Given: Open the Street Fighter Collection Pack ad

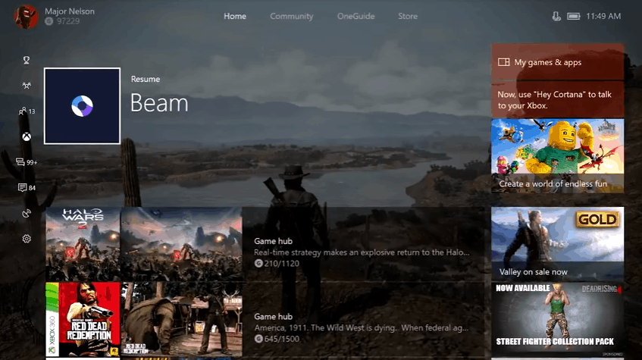Looking at the screenshot, I should (557, 320).
